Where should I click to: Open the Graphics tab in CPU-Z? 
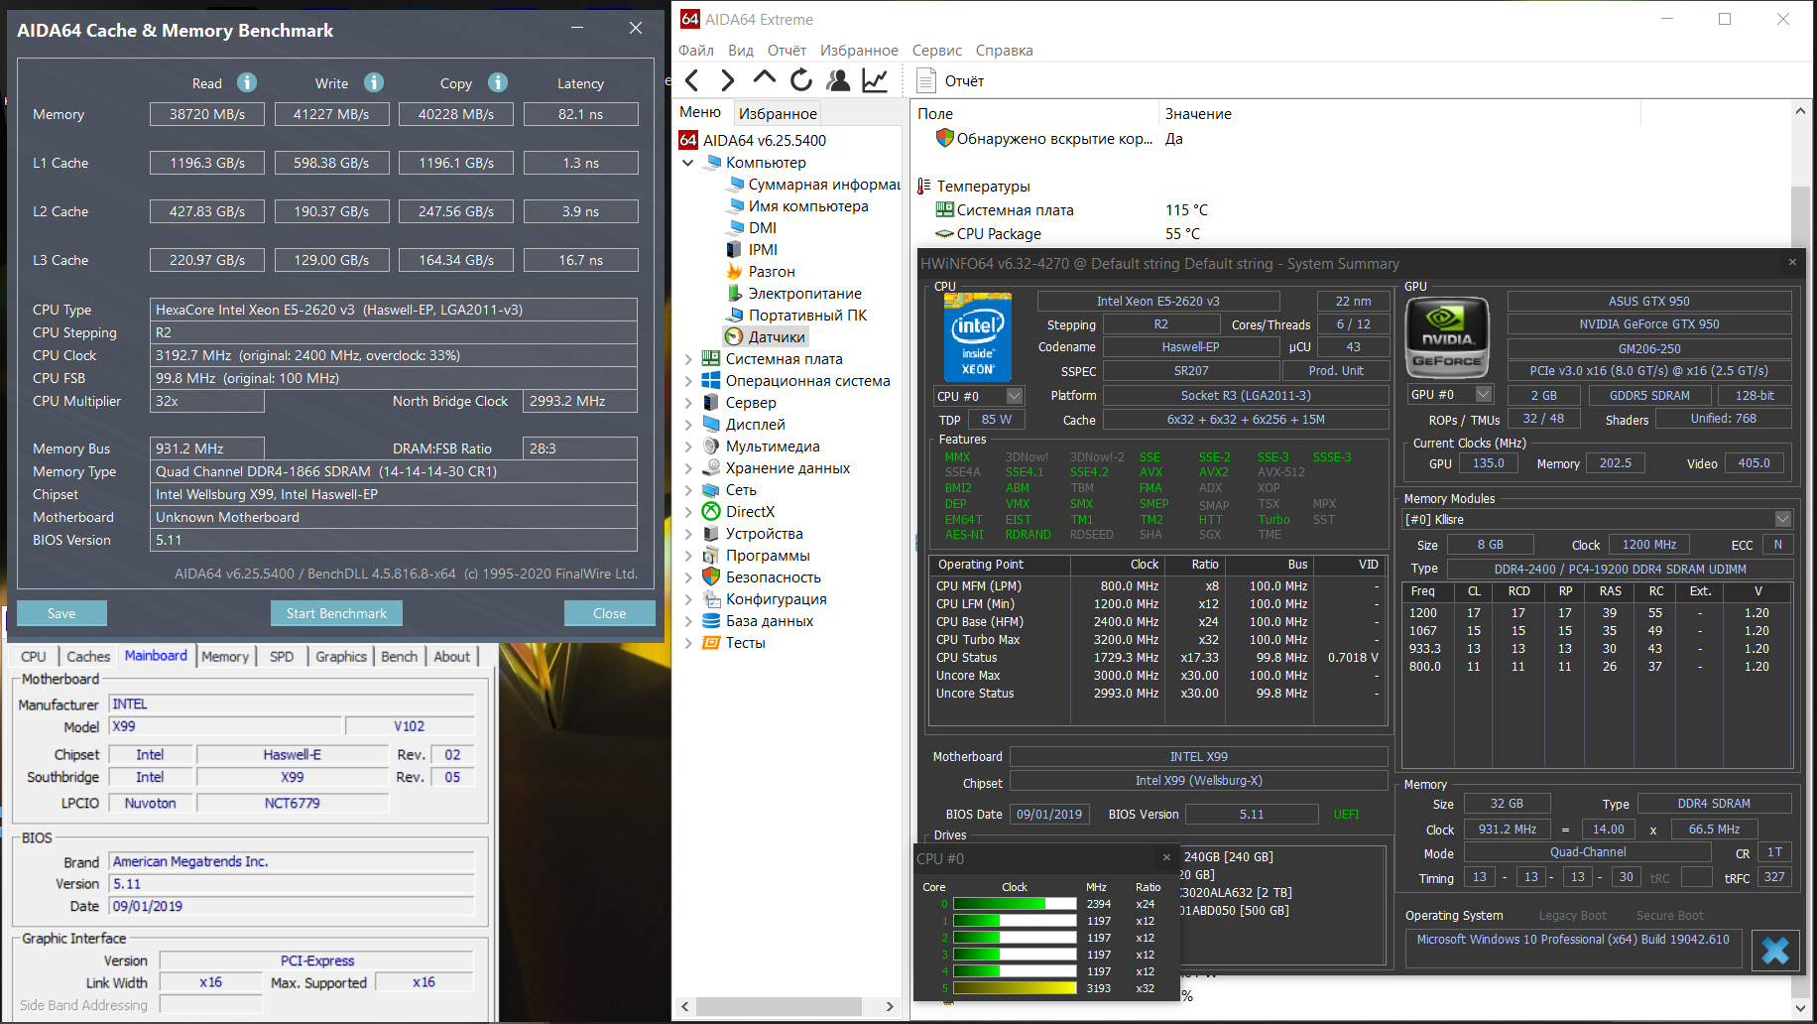pyautogui.click(x=341, y=657)
